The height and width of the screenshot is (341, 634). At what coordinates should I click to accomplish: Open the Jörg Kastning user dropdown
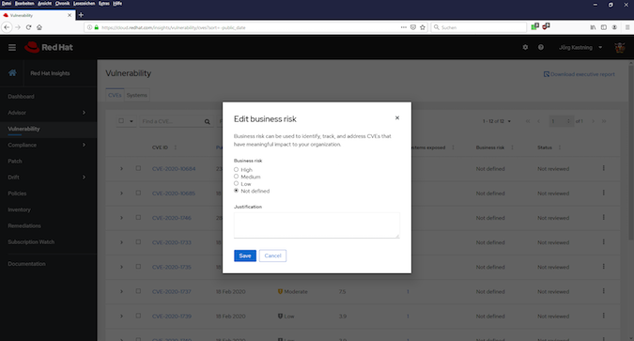[580, 47]
